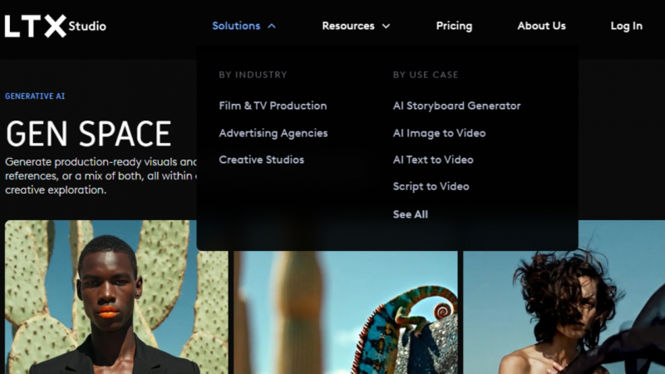The width and height of the screenshot is (665, 374).
Task: Choose Script to Video
Action: (x=431, y=186)
